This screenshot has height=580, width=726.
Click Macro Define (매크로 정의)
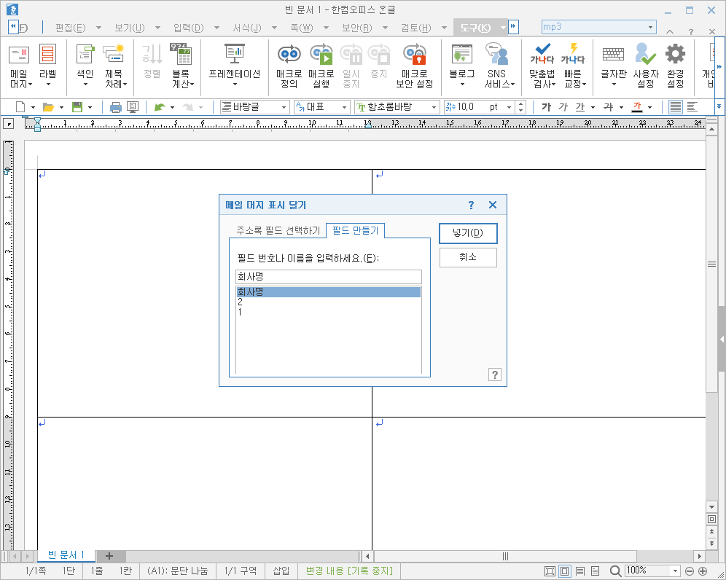289,66
